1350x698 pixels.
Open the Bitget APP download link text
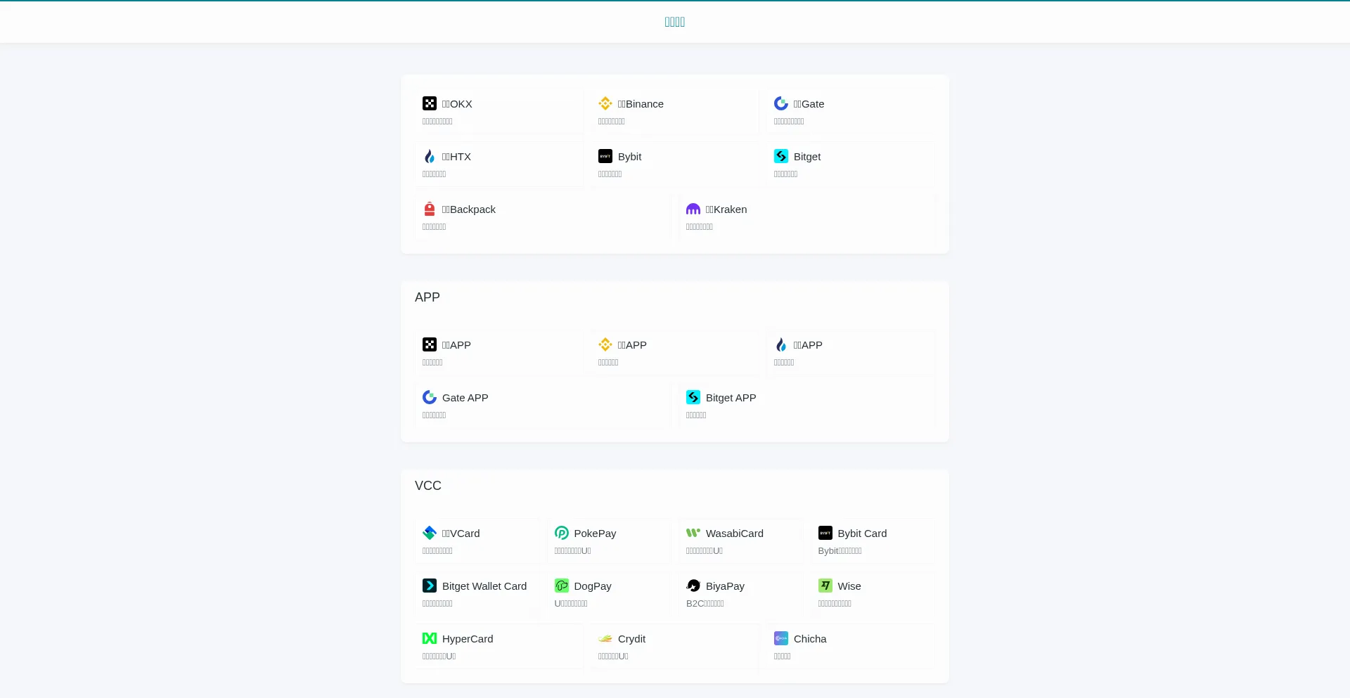(x=731, y=398)
